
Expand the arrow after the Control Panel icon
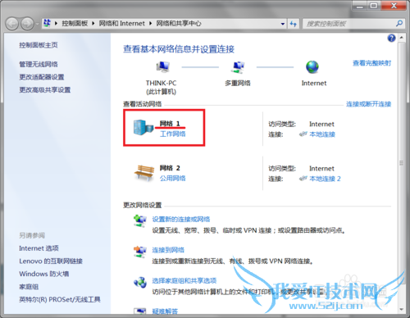click(56, 24)
